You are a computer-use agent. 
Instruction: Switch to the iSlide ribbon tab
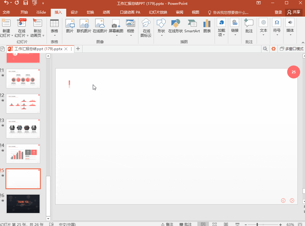(x=41, y=12)
